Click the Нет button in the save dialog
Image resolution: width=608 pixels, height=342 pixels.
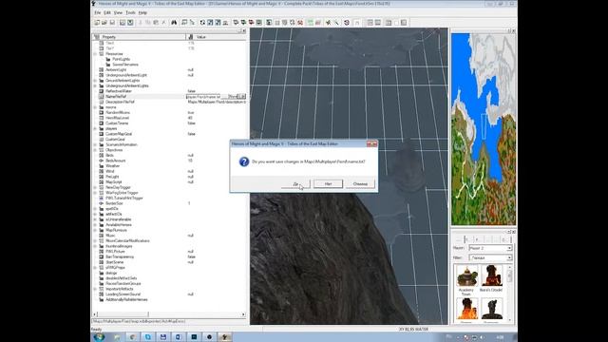pyautogui.click(x=328, y=183)
